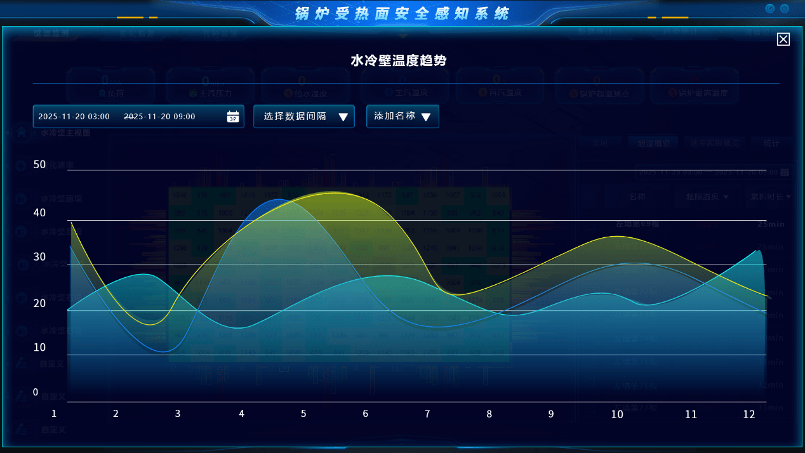Image resolution: width=805 pixels, height=453 pixels.
Task: Click the x-axis label 7
Action: click(x=427, y=414)
